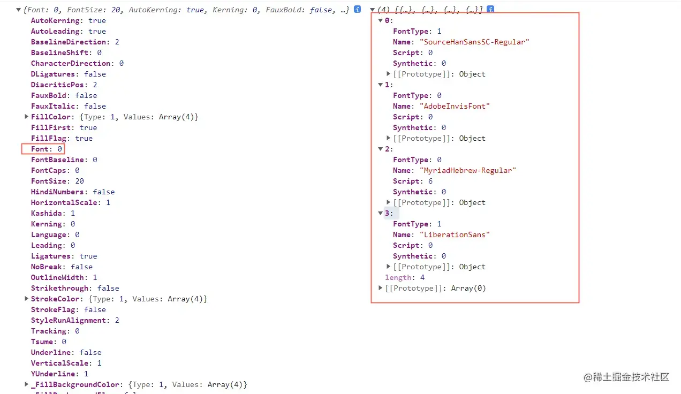The width and height of the screenshot is (681, 394).
Task: Select the "SourceHanSansSC-Regular" name value
Action: click(x=474, y=42)
